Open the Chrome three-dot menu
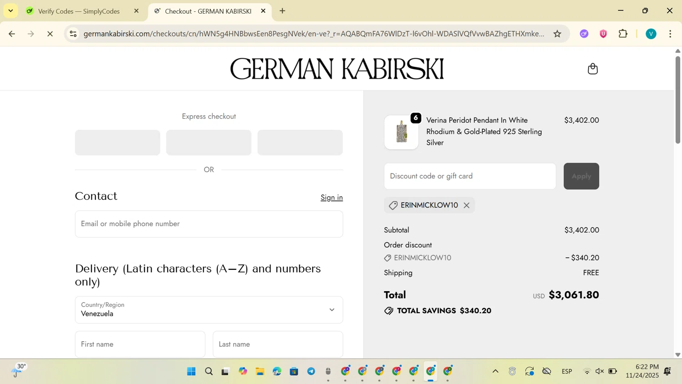Image resolution: width=682 pixels, height=384 pixels. 670,34
